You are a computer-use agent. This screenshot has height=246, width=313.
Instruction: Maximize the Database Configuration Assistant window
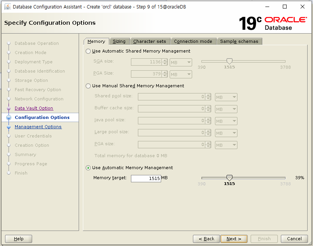pyautogui.click(x=285, y=7)
